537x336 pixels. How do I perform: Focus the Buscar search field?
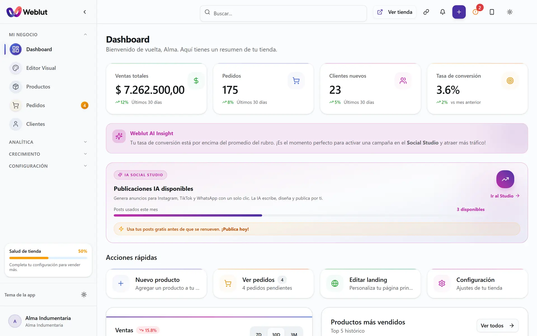click(x=283, y=13)
